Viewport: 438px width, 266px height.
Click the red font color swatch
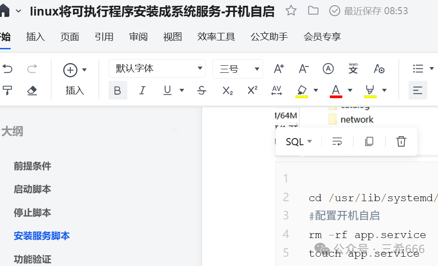[336, 91]
